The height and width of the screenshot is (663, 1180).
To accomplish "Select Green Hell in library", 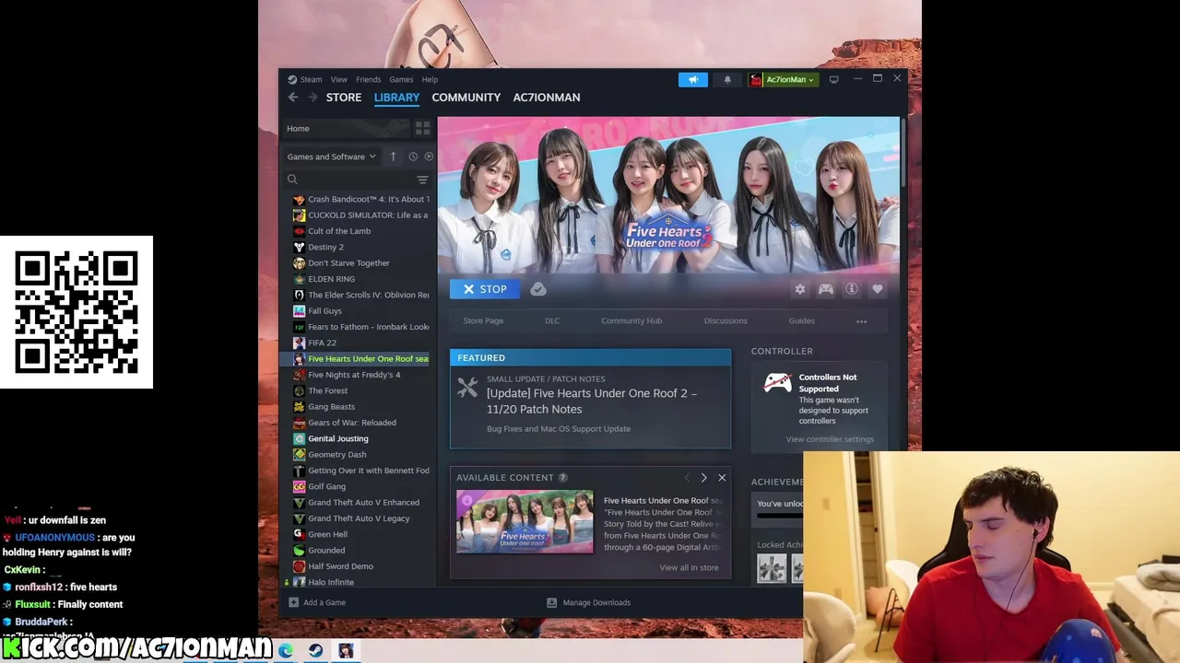I will click(x=327, y=534).
